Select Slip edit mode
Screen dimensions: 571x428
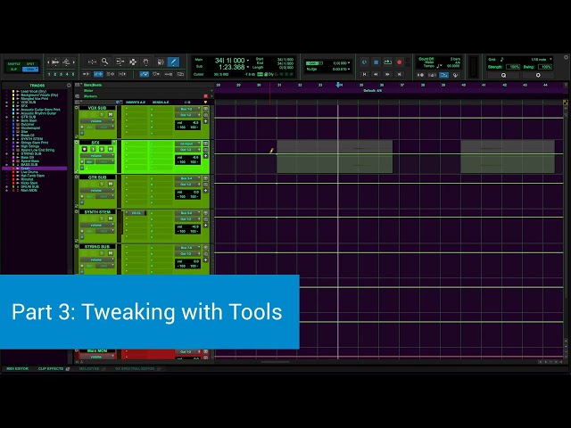pos(14,70)
